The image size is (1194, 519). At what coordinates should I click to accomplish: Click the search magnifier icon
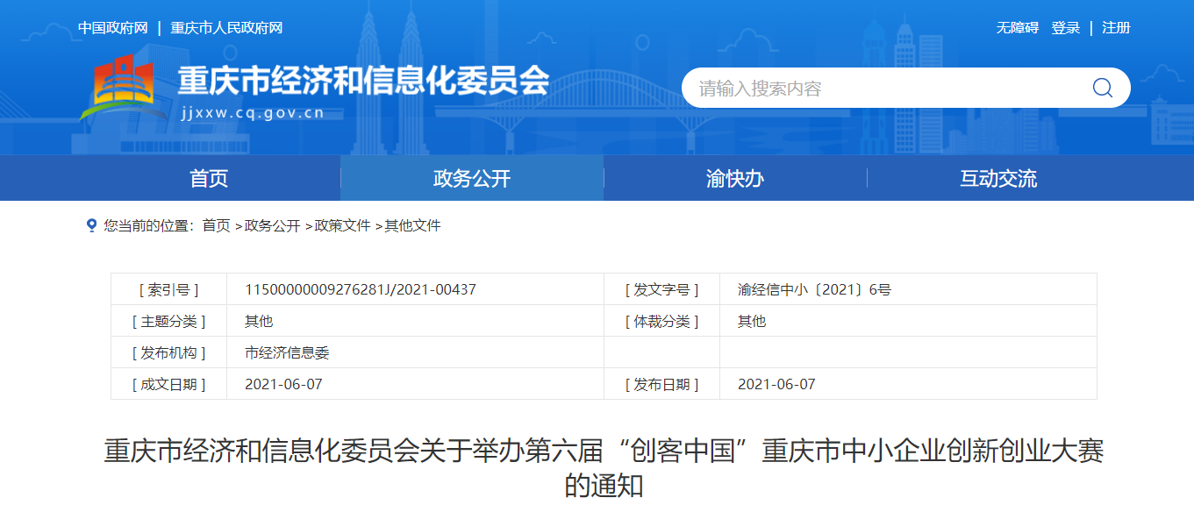(x=1102, y=88)
